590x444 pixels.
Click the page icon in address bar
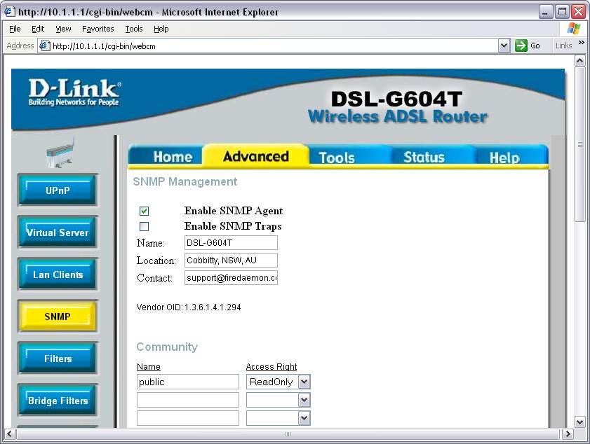45,46
